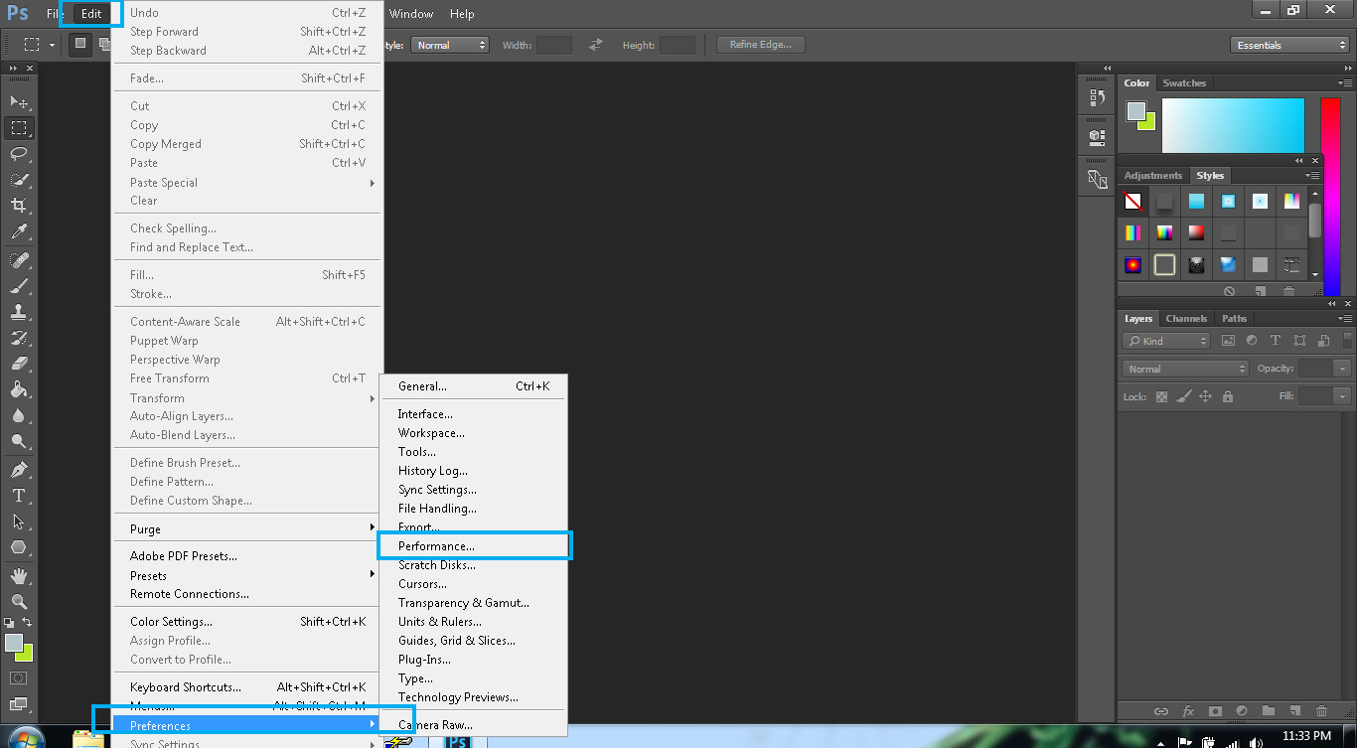The height and width of the screenshot is (748, 1357).
Task: Select the Crop tool
Action: click(x=19, y=205)
